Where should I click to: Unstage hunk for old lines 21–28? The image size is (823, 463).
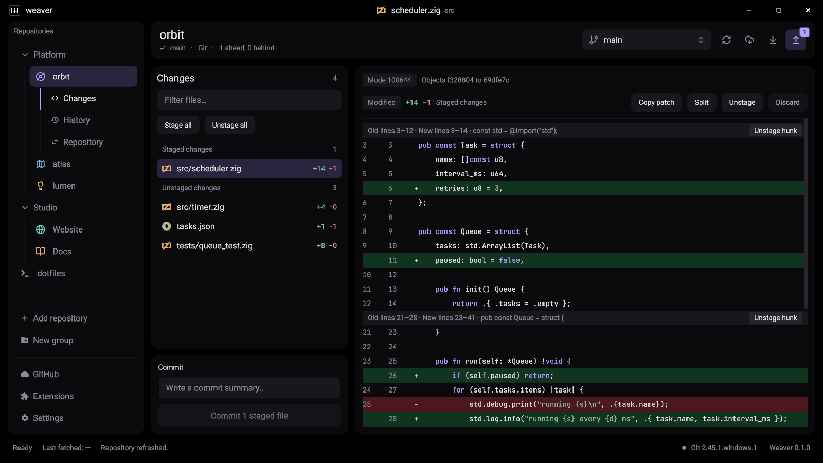coord(776,318)
